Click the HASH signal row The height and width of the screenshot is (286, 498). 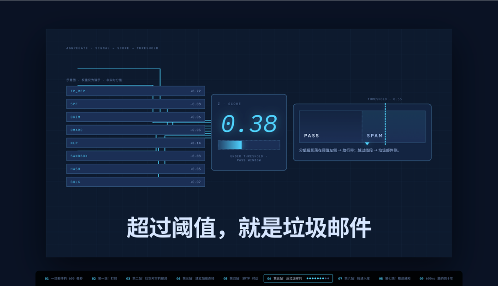point(136,169)
